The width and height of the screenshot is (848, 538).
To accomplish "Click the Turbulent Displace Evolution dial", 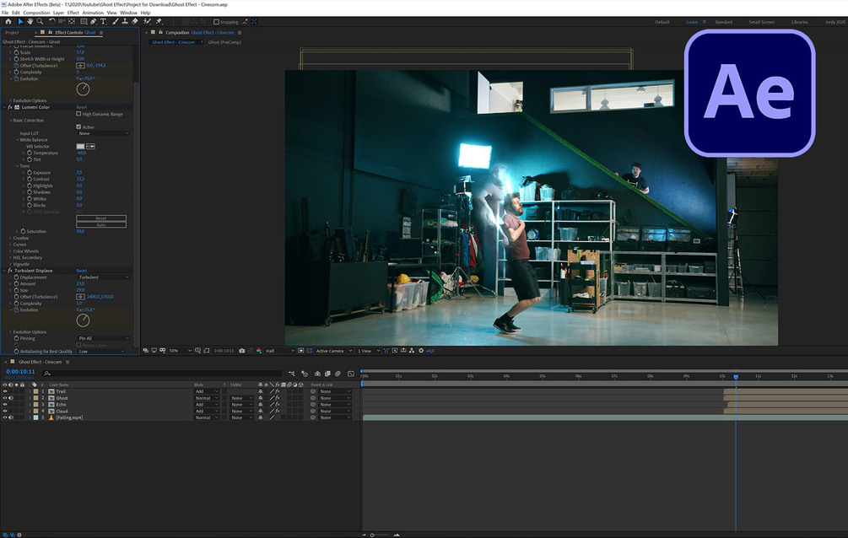I will pyautogui.click(x=83, y=320).
